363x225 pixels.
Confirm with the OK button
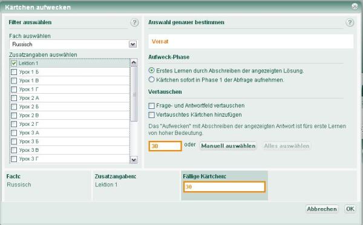[x=350, y=209]
